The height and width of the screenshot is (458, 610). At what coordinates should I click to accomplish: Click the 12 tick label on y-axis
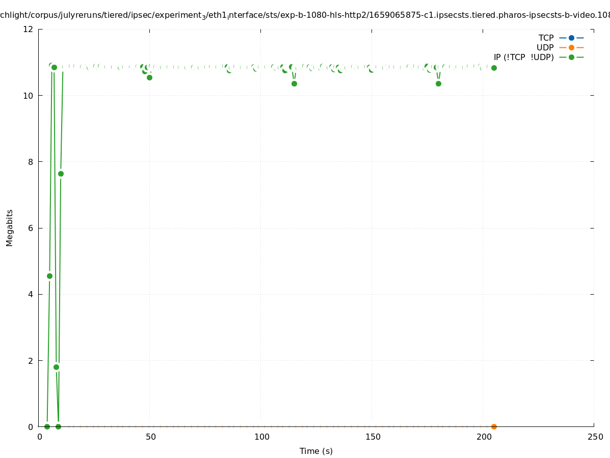(29, 29)
